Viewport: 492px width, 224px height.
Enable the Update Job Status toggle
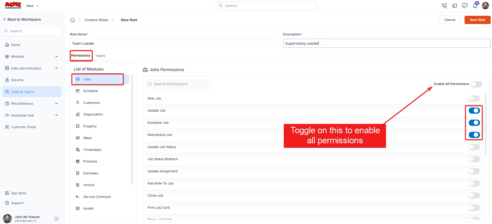(x=474, y=147)
